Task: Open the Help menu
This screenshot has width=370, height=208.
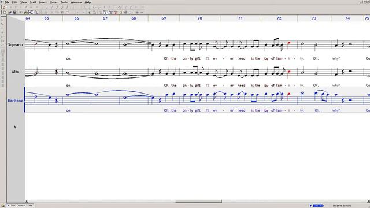Action: point(87,2)
